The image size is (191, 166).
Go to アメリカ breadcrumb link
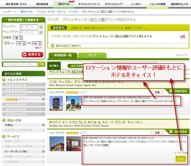tap(73, 12)
